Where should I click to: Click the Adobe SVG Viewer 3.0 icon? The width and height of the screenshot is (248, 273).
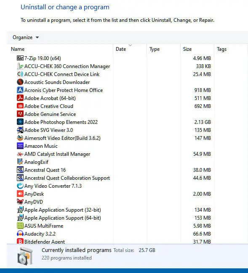(x=20, y=130)
